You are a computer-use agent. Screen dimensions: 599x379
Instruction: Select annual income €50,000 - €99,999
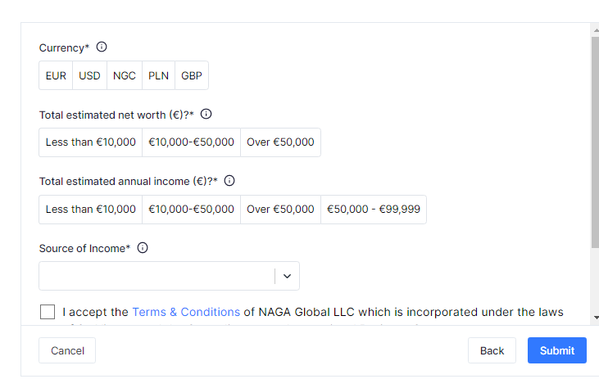click(x=374, y=210)
